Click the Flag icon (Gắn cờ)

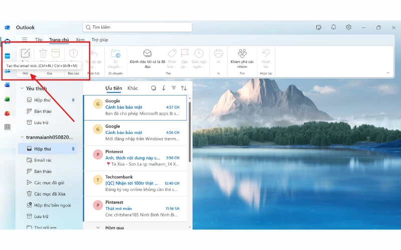[x=184, y=53]
